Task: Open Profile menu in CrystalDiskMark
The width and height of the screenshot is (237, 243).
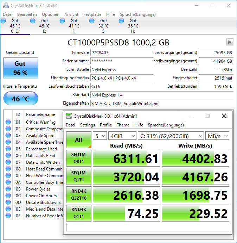Action: 106,125
